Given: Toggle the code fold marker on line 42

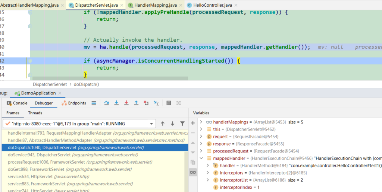Looking at the screenshot, I should (x=30, y=61).
